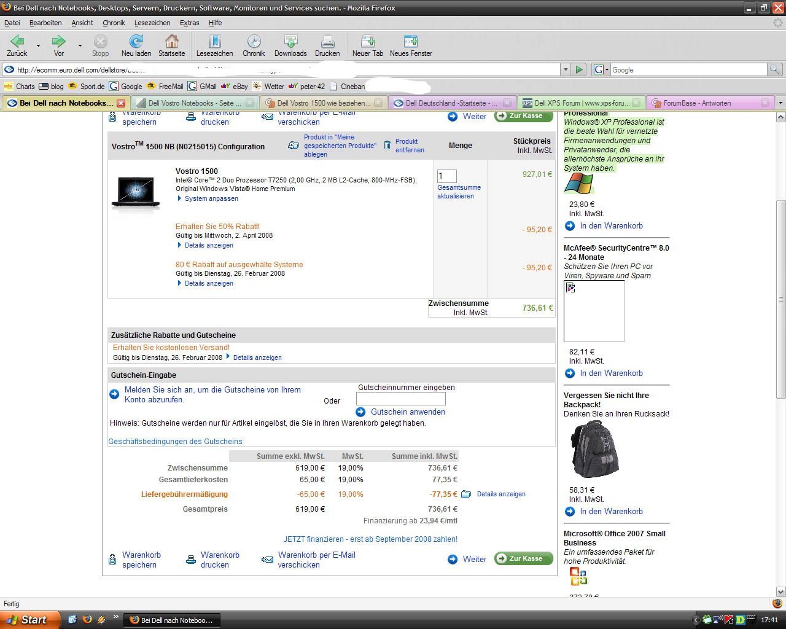Open the Windows Start button

tap(30, 620)
